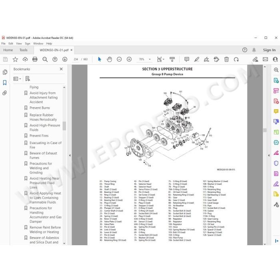The height and width of the screenshot is (280, 280).
Task: Open bookmark options dropdown
Action: [17, 79]
